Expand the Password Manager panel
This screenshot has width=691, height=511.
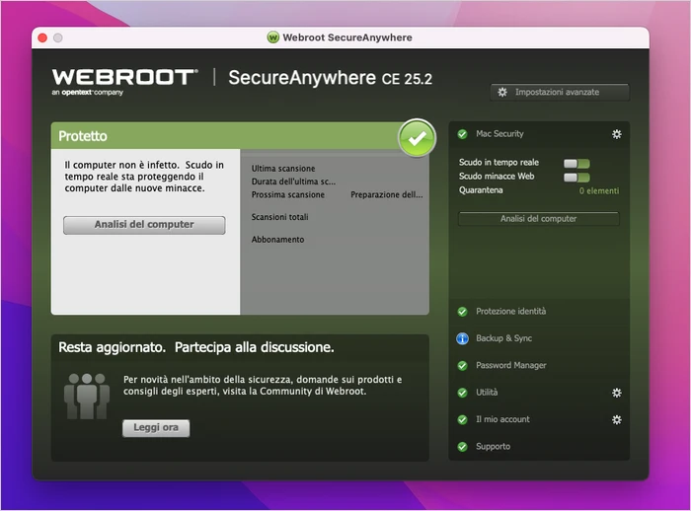[510, 366]
